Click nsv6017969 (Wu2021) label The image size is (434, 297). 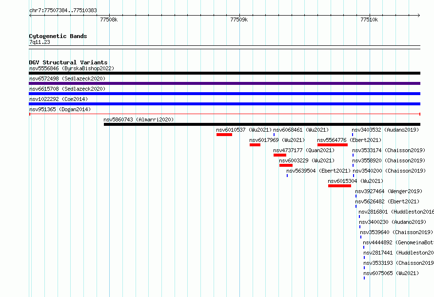coord(277,140)
